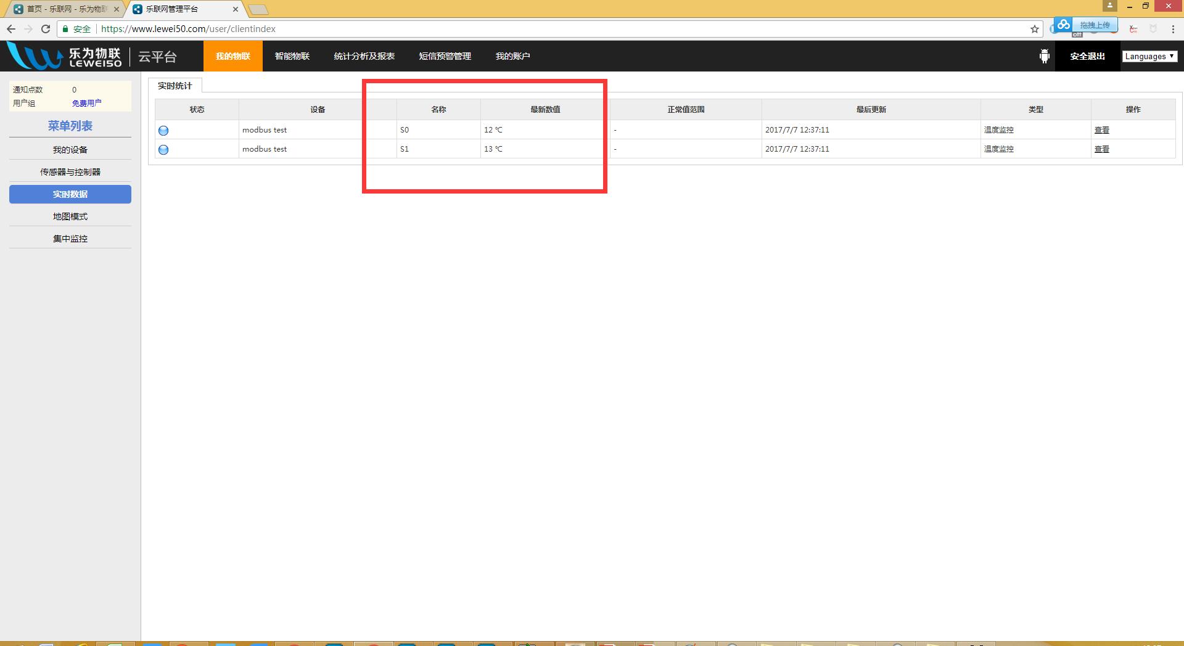Click the 最新数值 column header
Image resolution: width=1184 pixels, height=646 pixels.
[545, 109]
